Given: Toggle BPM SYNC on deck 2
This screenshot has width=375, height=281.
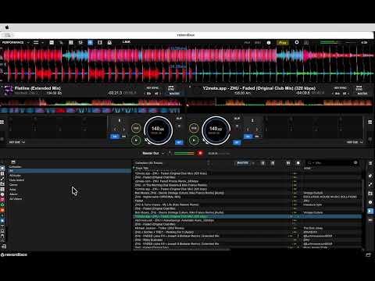Looking at the screenshot, I should (x=359, y=88).
